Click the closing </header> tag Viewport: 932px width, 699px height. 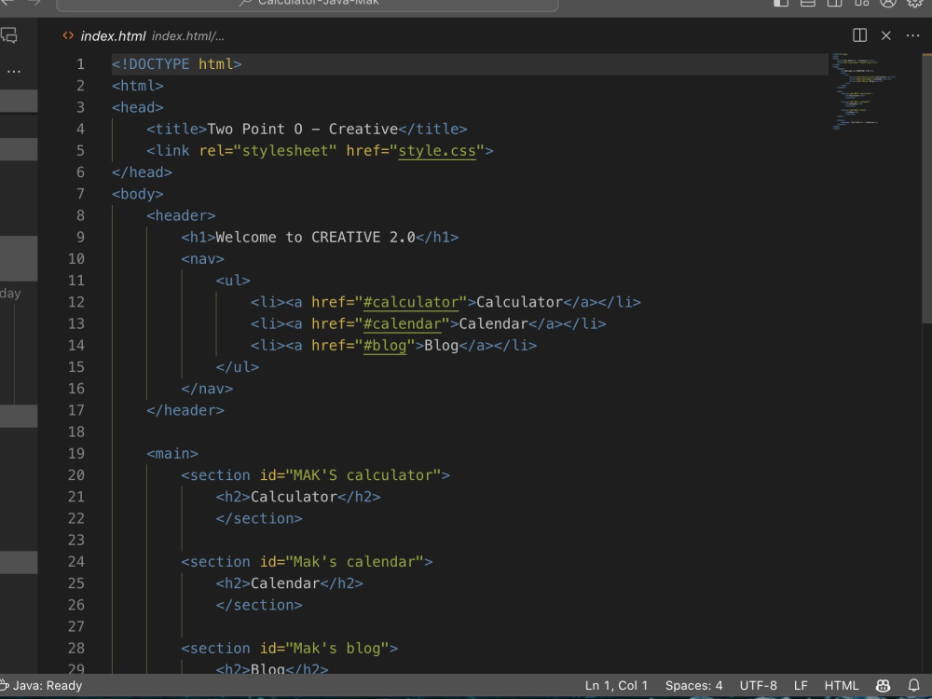click(x=185, y=410)
